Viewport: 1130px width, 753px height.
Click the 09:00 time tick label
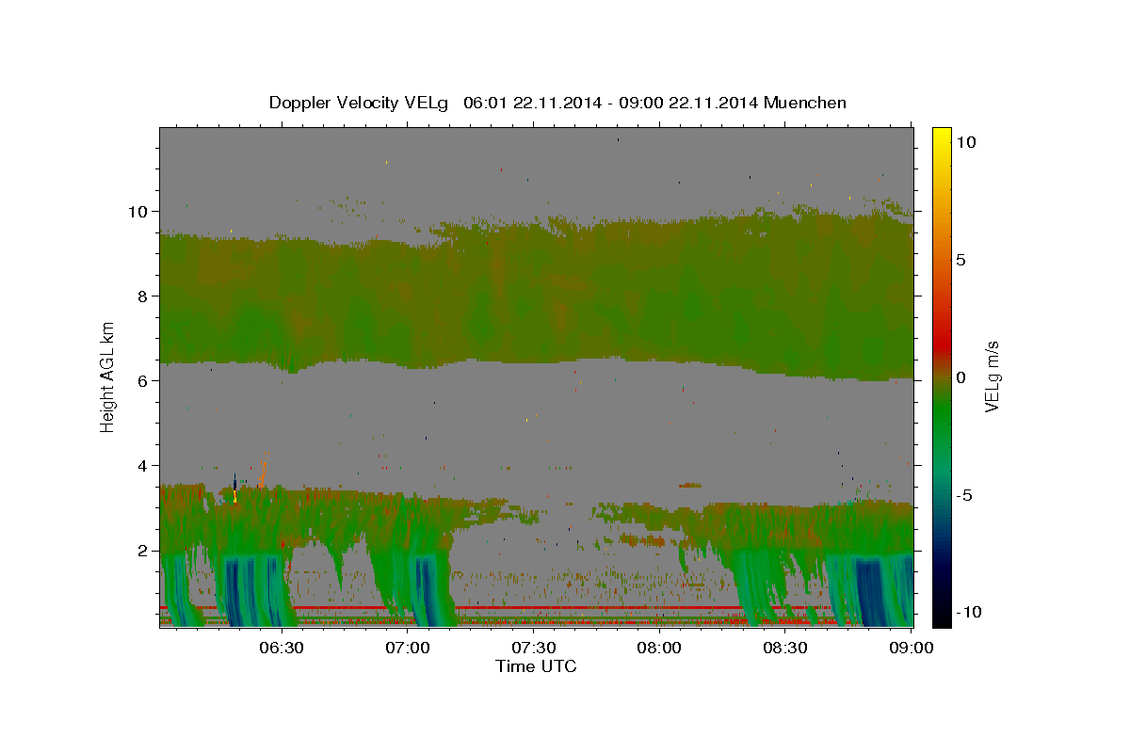pos(912,648)
